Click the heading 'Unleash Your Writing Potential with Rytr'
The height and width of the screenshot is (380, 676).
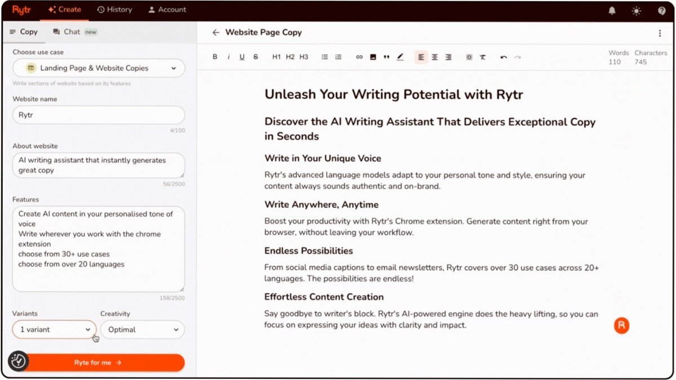(x=394, y=95)
